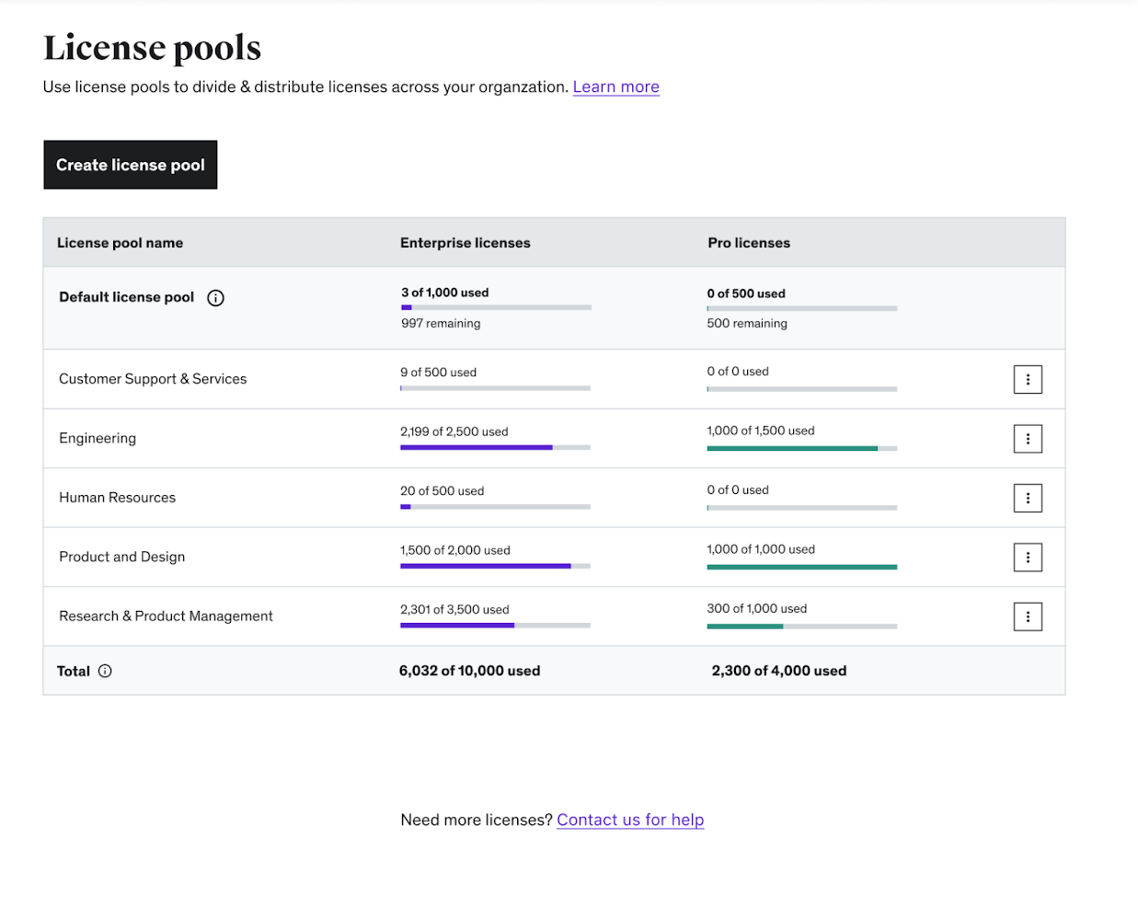Open Research & Product Management options menu
The width and height of the screenshot is (1138, 909).
(x=1028, y=616)
